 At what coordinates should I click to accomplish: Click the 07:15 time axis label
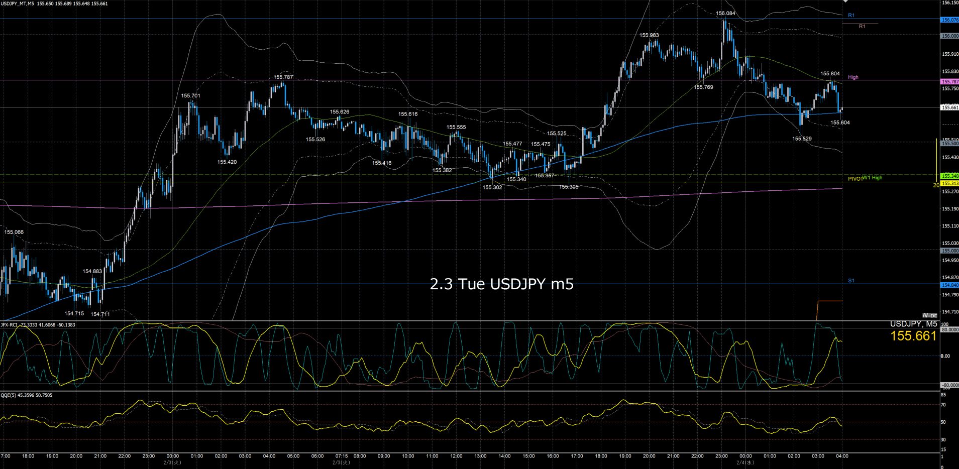click(x=341, y=456)
